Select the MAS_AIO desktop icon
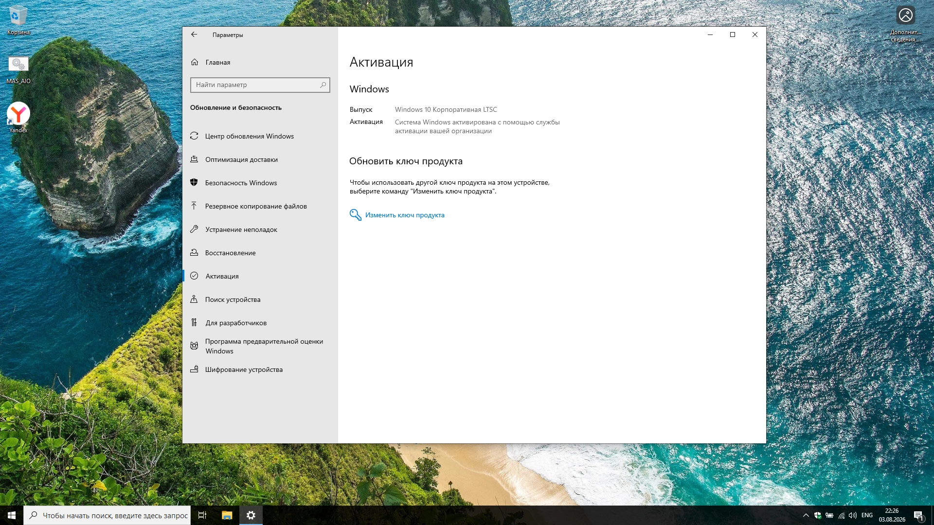Screen dimensions: 934x525 18,70
